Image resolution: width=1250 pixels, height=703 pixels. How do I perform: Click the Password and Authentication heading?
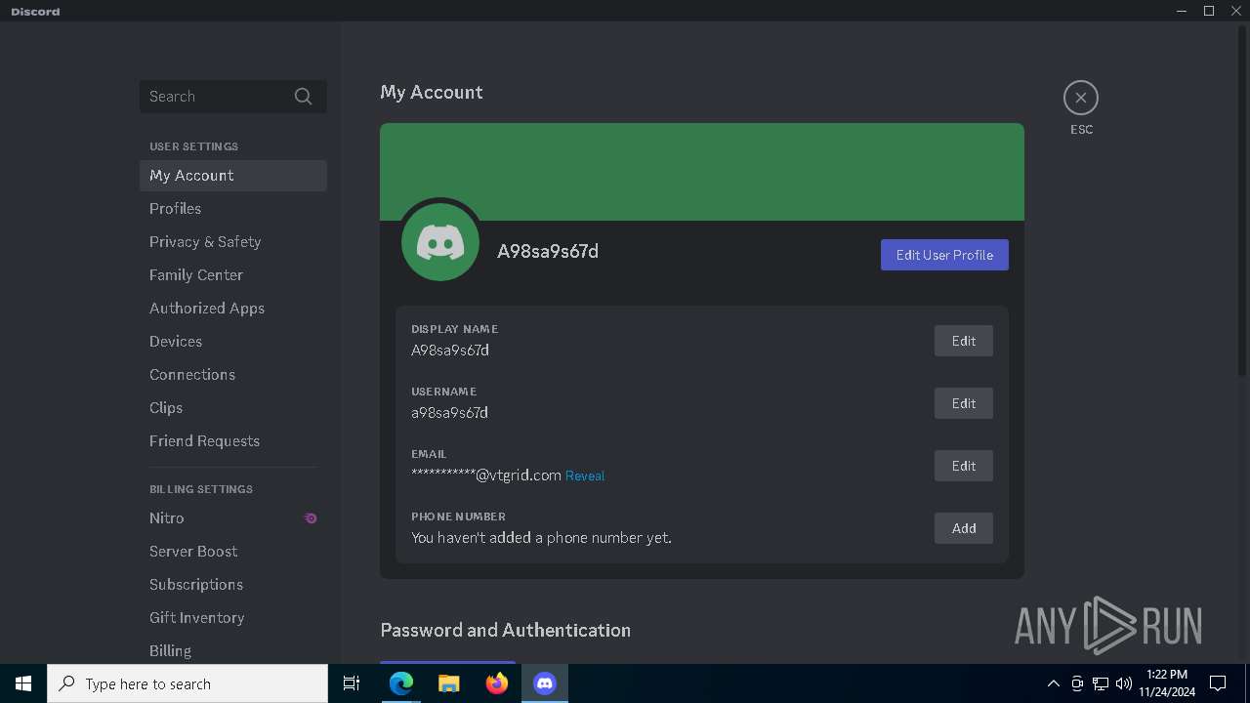tap(506, 630)
